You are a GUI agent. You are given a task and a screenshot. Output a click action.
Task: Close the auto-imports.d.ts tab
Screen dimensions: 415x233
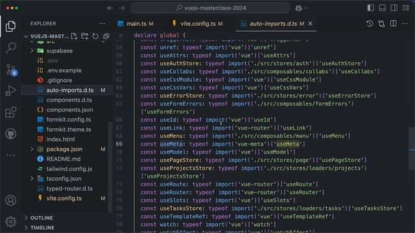tap(311, 24)
